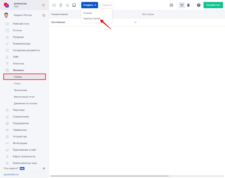Viewport: 225px width, 178px height.
Task: Open the Счета submenu item
Action: tap(17, 84)
